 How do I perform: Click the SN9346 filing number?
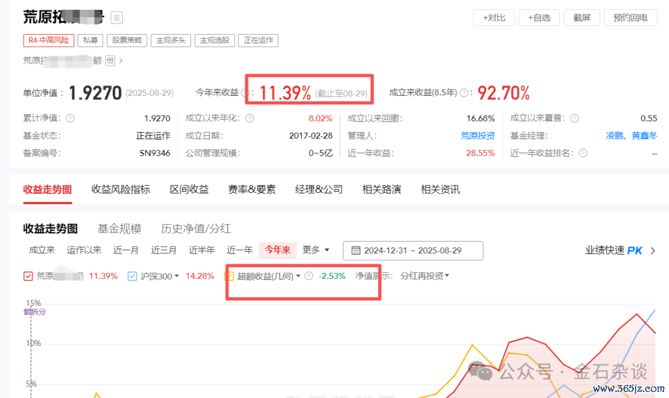click(x=155, y=153)
